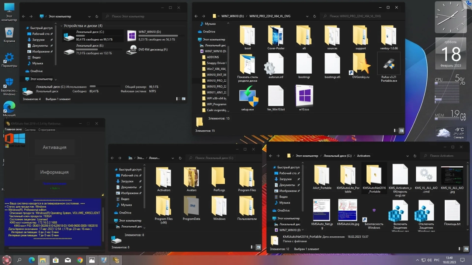Click the Активация button
This screenshot has width=472, height=265.
coord(54,147)
